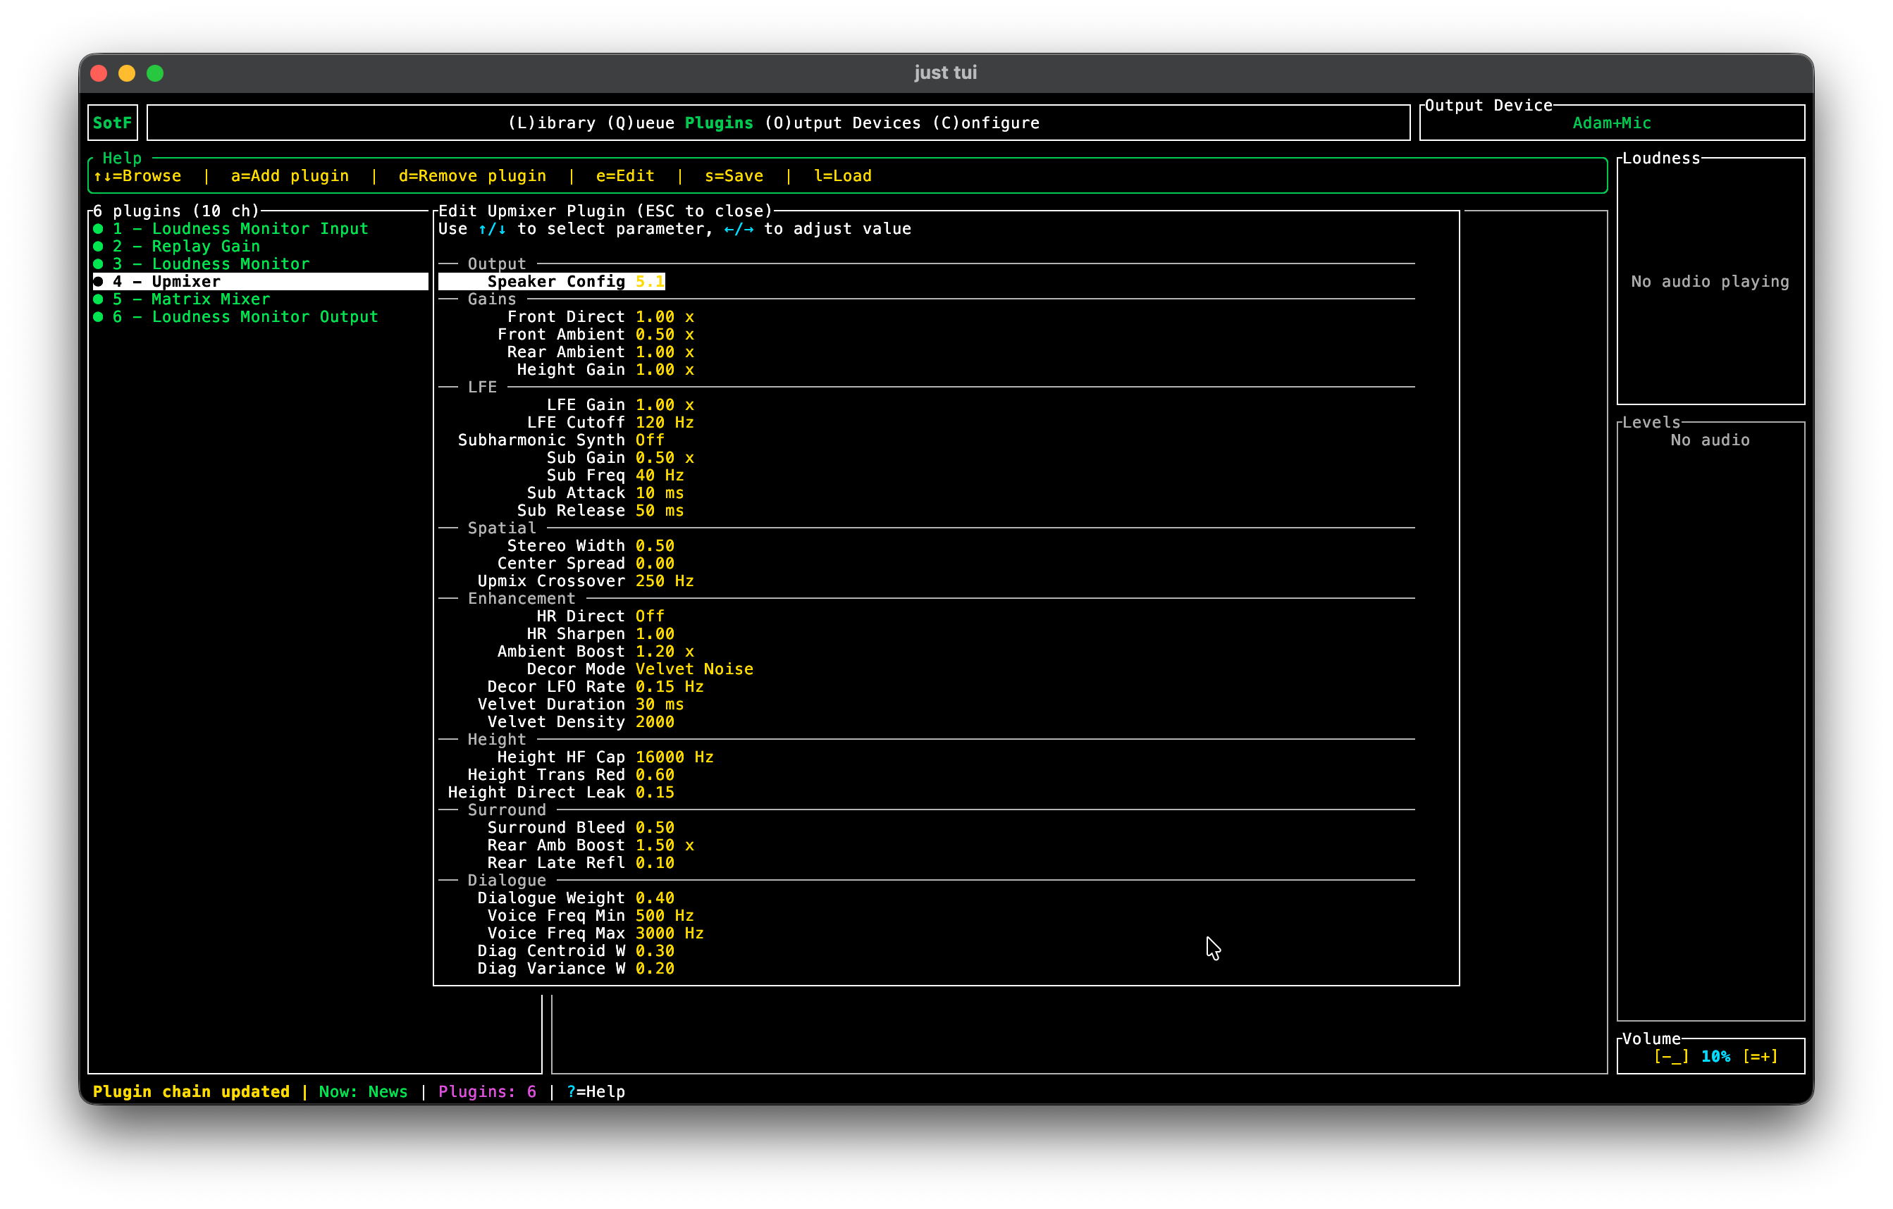Click Sub Attack 10 ms
Screen dimensions: 1893x1209
coord(605,493)
